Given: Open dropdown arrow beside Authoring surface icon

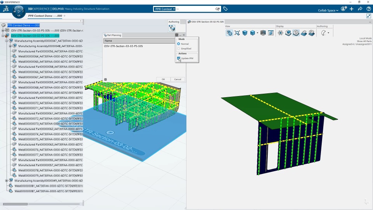Looking at the screenshot, I should click(329, 33).
